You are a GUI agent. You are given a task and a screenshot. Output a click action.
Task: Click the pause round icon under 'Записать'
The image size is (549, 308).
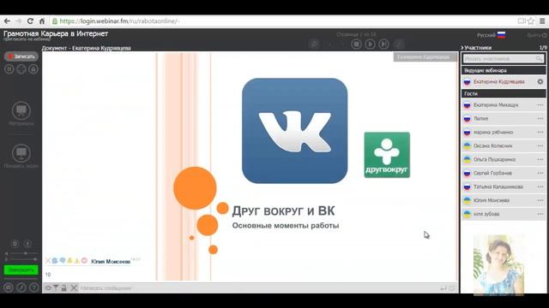tap(9, 69)
